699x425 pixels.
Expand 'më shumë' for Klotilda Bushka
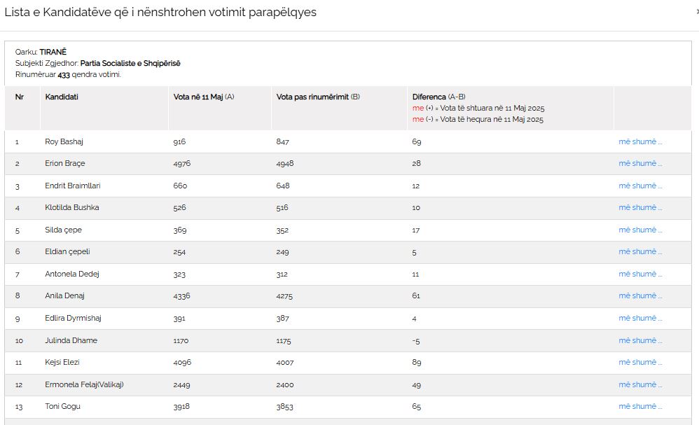point(639,207)
